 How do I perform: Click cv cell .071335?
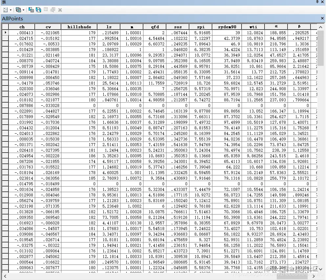click(x=48, y=206)
